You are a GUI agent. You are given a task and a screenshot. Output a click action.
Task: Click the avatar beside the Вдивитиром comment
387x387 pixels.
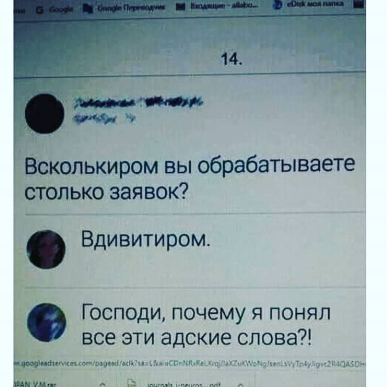pyautogui.click(x=46, y=249)
